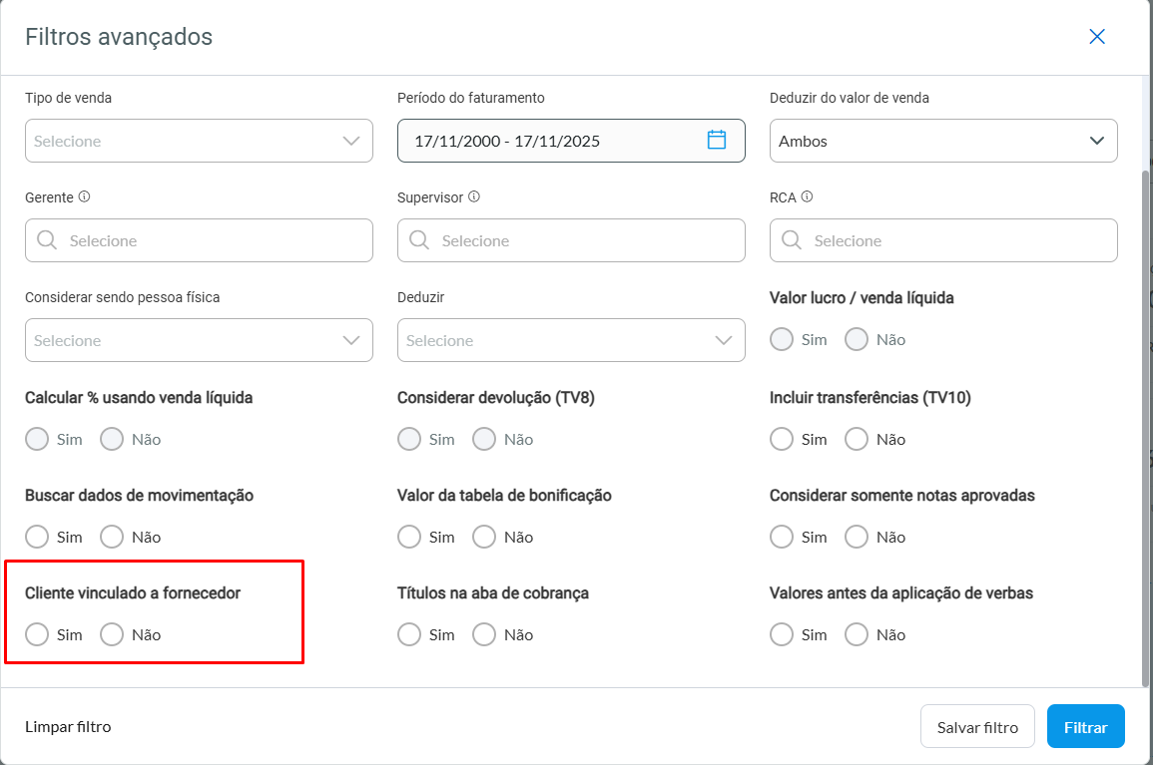Screen dimensions: 1153x765
Task: Expand the Considerar sendo pessoa física dropdown
Action: 199,340
